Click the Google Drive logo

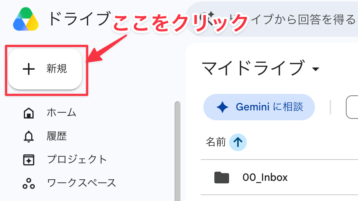pos(26,19)
